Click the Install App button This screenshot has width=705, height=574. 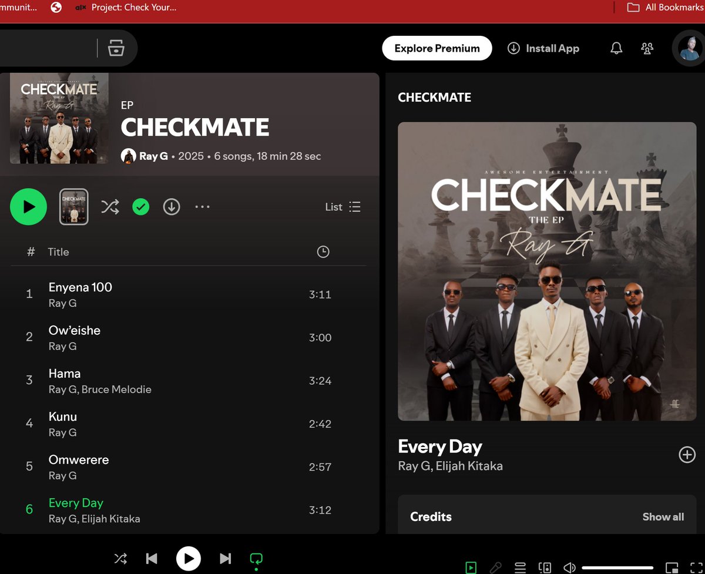tap(543, 48)
